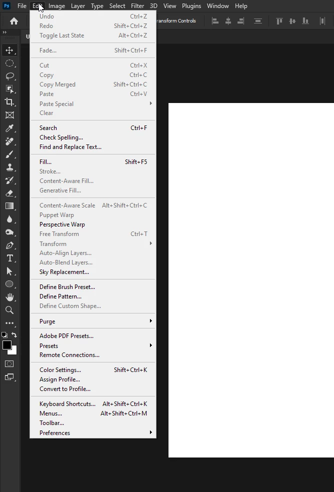Expand the Preferences submenu
334x492 pixels.
[x=93, y=432]
